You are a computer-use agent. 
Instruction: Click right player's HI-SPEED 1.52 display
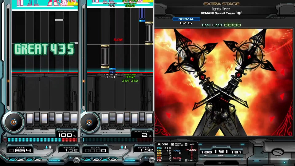147,150
